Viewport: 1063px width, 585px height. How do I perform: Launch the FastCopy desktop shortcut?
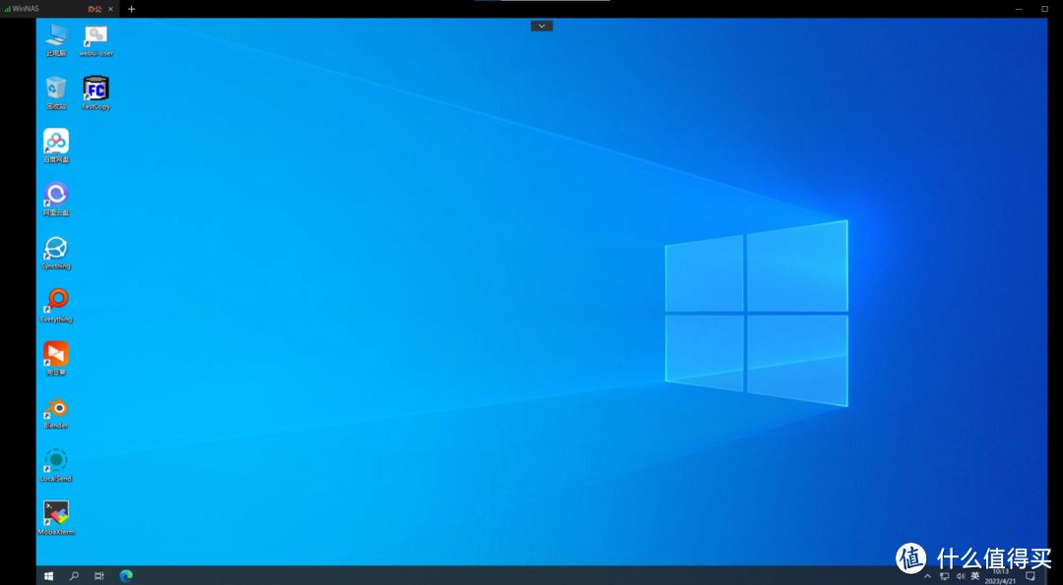coord(95,92)
